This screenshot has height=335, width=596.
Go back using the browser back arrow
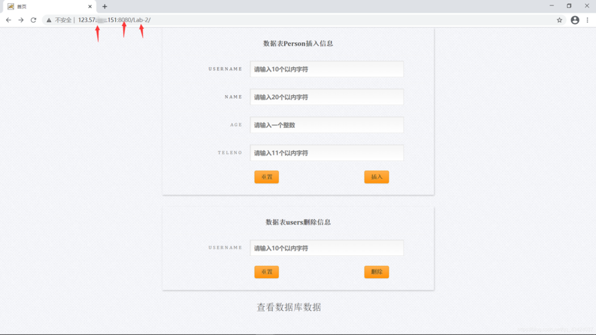click(8, 20)
